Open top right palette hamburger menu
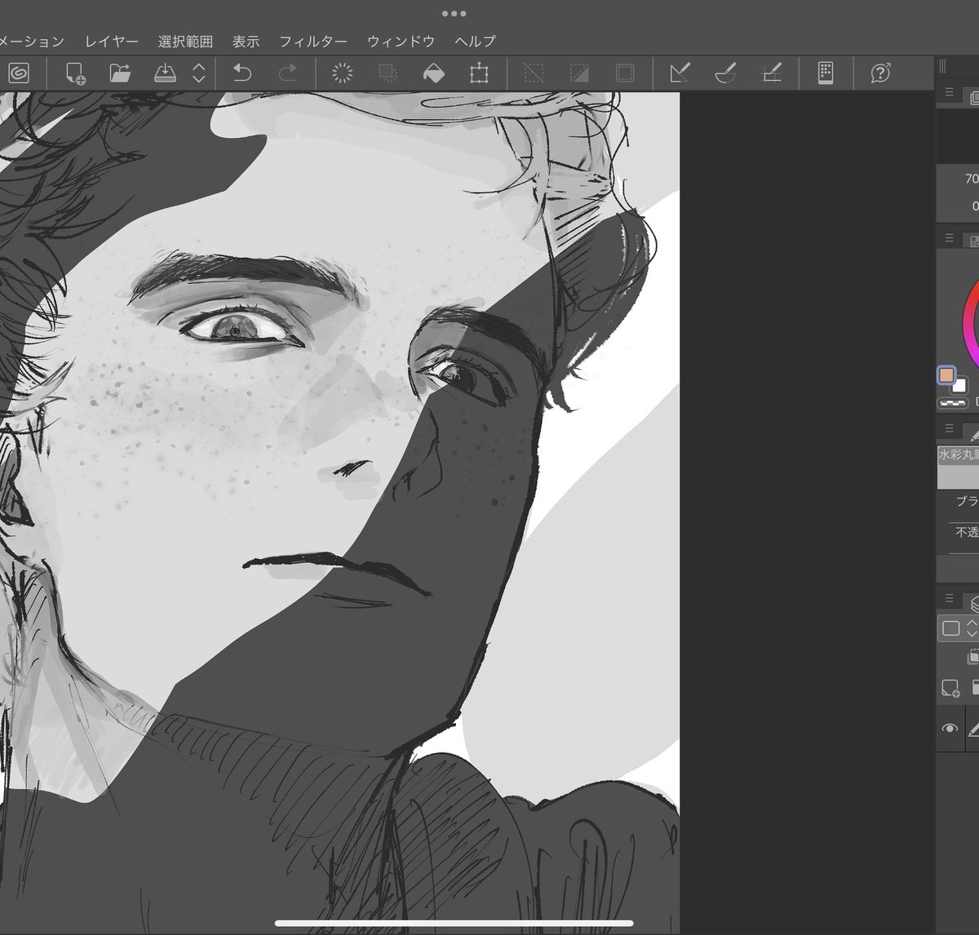Viewport: 979px width, 935px height. 949,92
